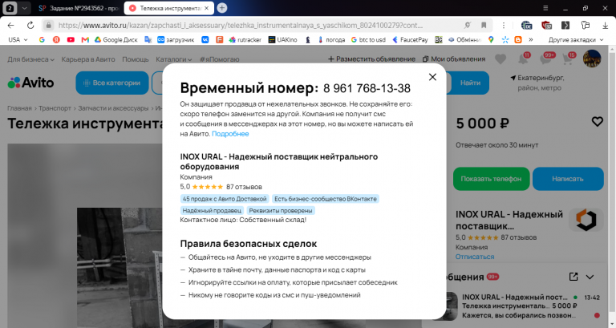Switch to the 'Задание №2943562' tab
Image resolution: width=616 pixels, height=328 pixels.
point(79,8)
